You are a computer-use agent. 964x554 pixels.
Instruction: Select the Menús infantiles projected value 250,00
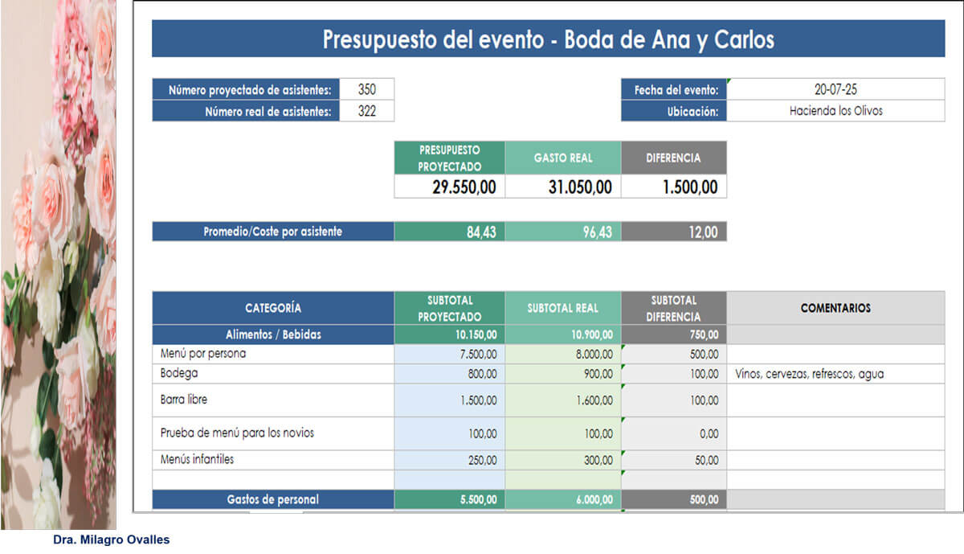[449, 461]
